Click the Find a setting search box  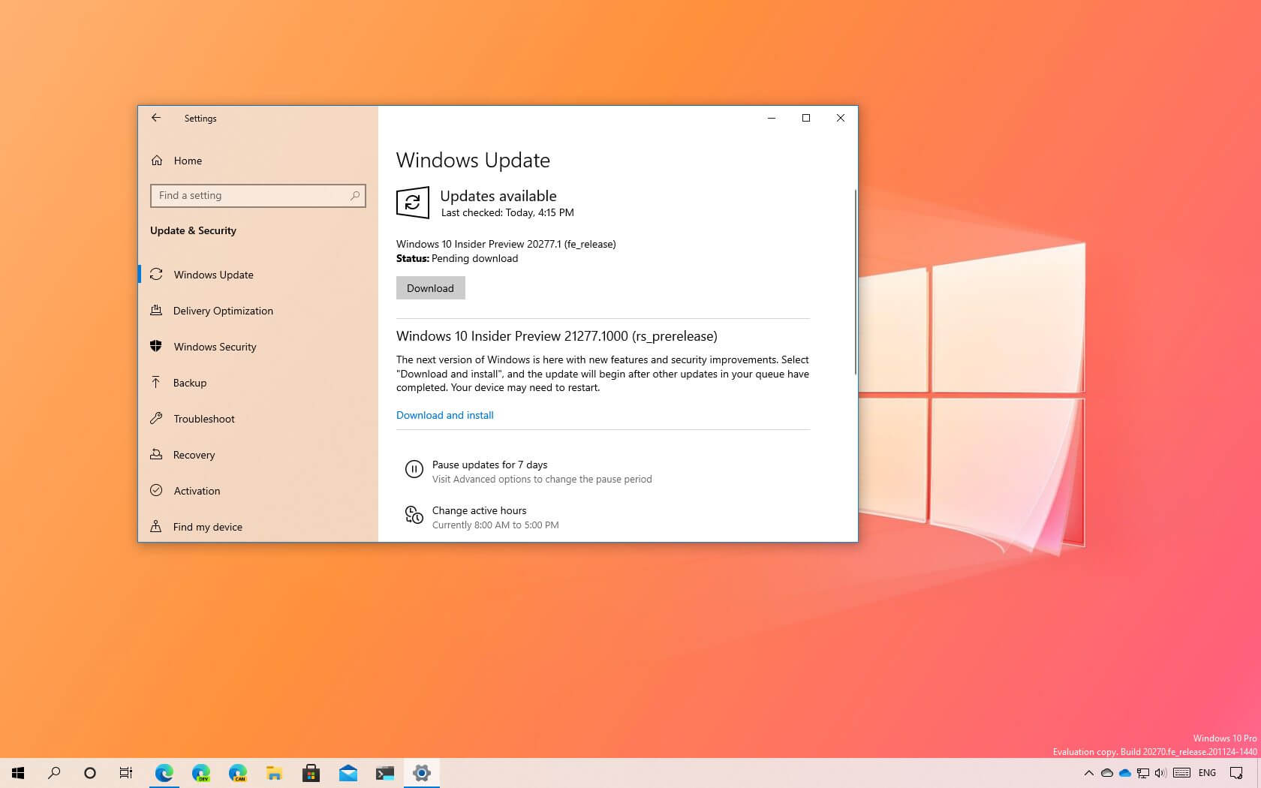pyautogui.click(x=258, y=196)
